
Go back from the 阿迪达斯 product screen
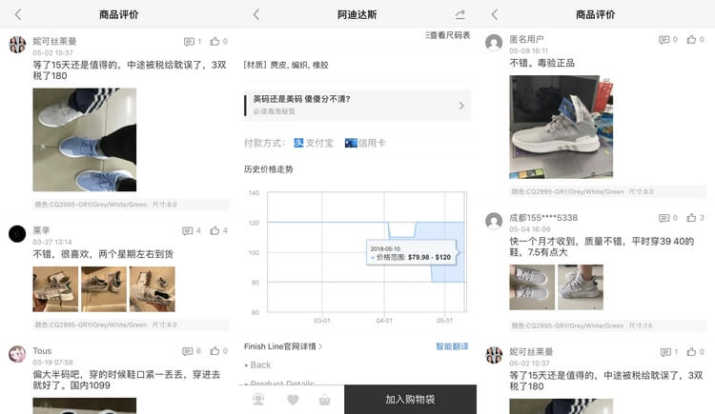click(256, 14)
